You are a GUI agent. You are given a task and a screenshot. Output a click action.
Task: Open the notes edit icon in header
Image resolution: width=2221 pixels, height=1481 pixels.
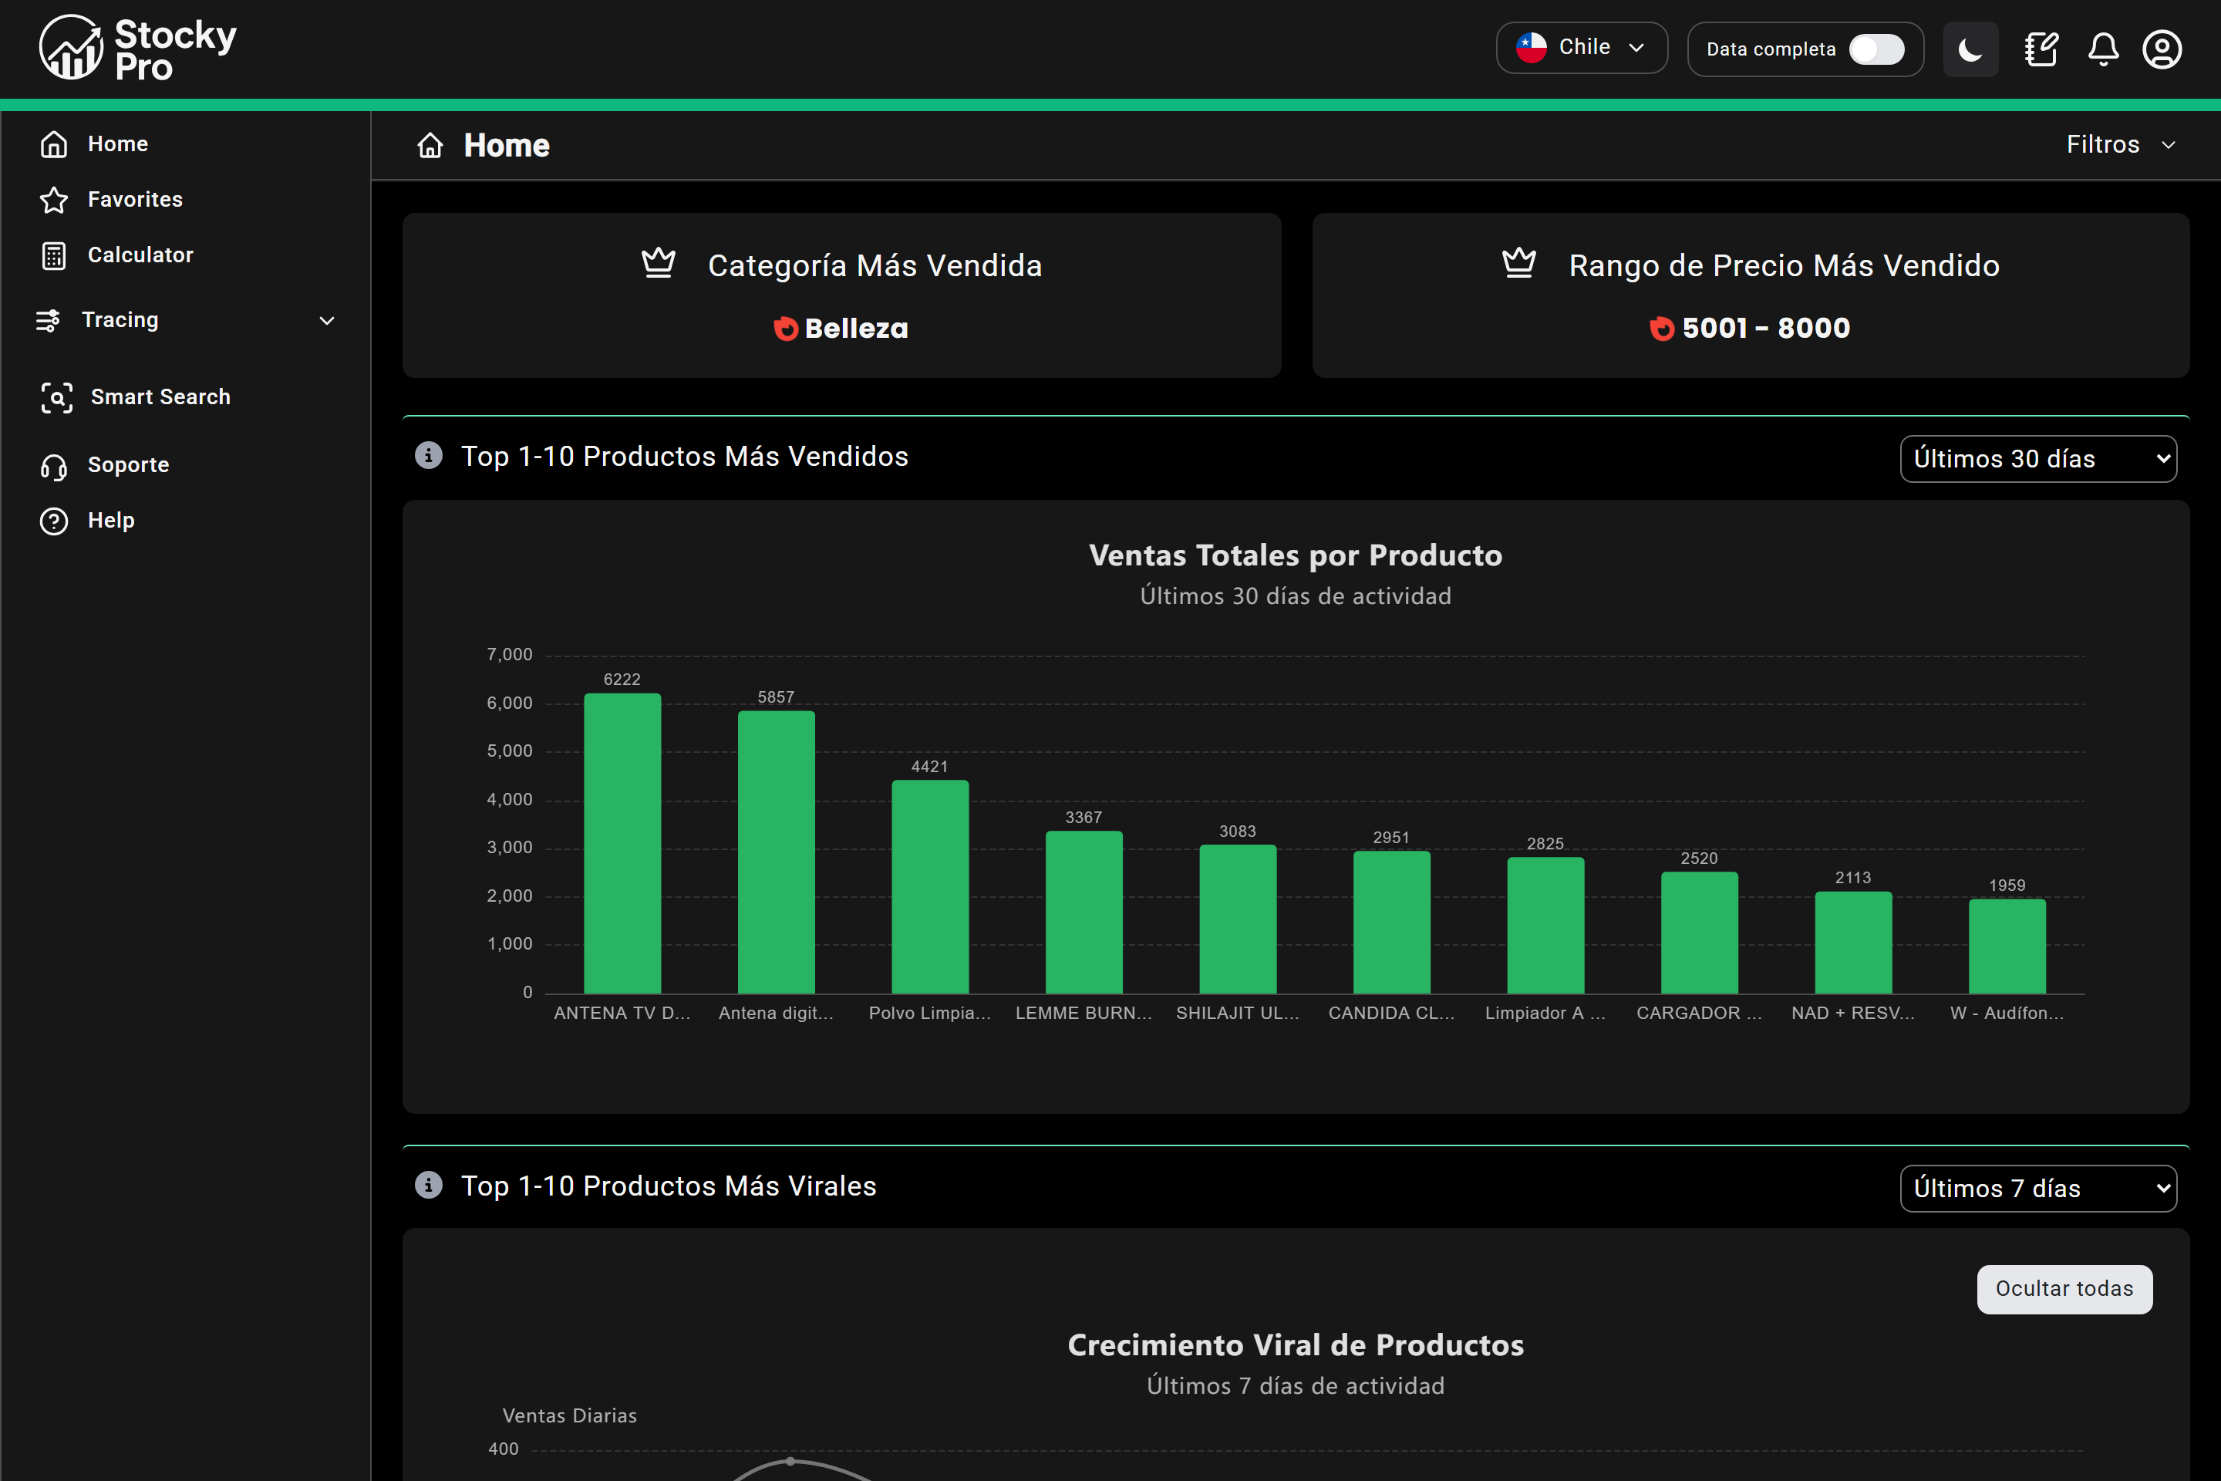click(x=2041, y=48)
